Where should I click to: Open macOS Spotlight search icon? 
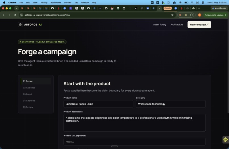tap(192, 3)
